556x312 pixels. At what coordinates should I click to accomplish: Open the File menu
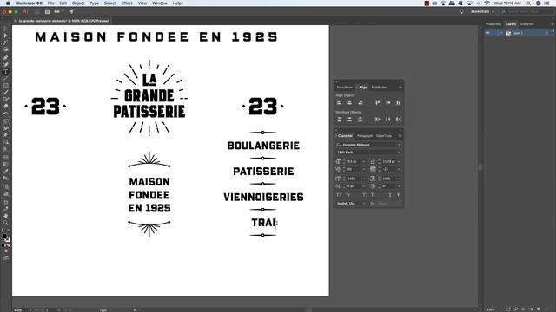pyautogui.click(x=51, y=3)
